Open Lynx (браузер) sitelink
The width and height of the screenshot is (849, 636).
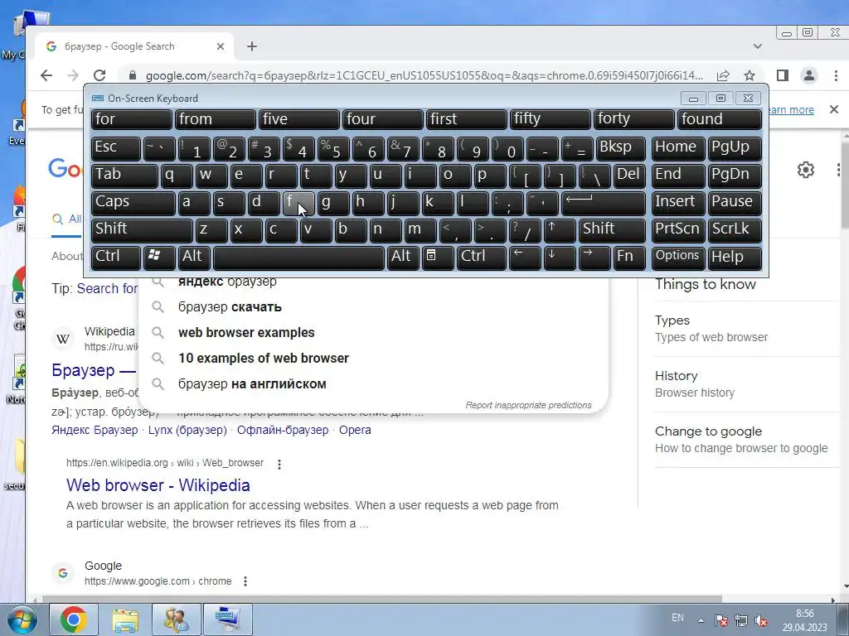(x=187, y=430)
